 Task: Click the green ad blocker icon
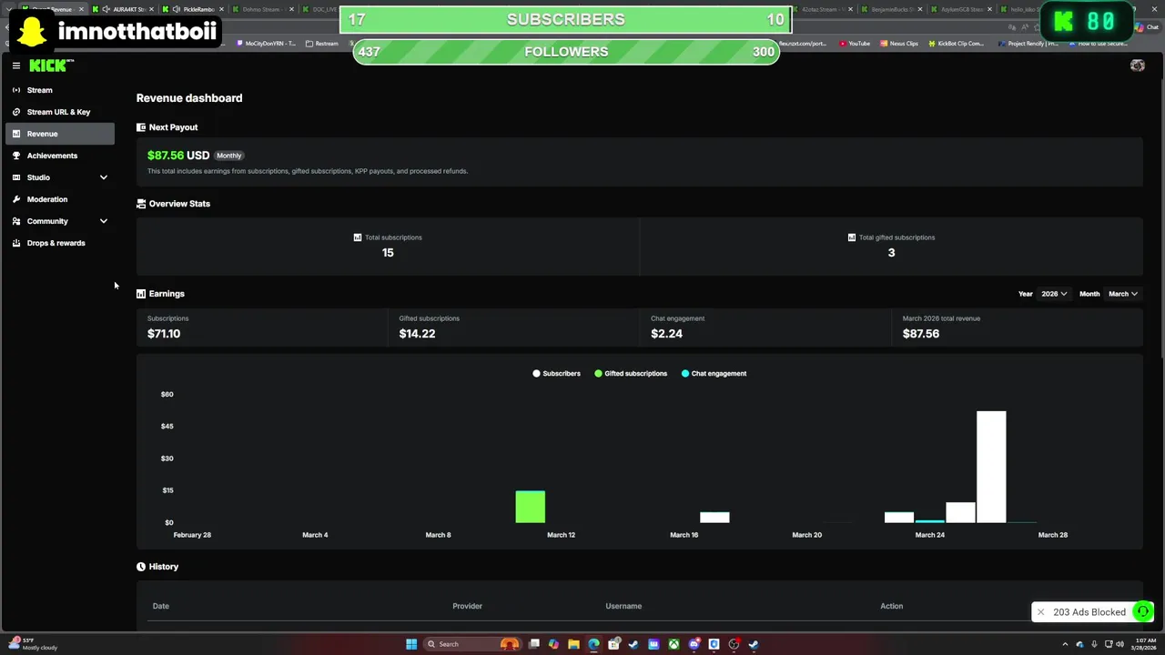pos(1142,611)
